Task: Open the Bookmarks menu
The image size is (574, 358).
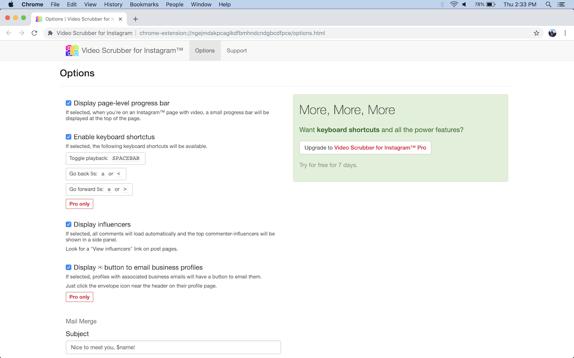Action: tap(144, 4)
